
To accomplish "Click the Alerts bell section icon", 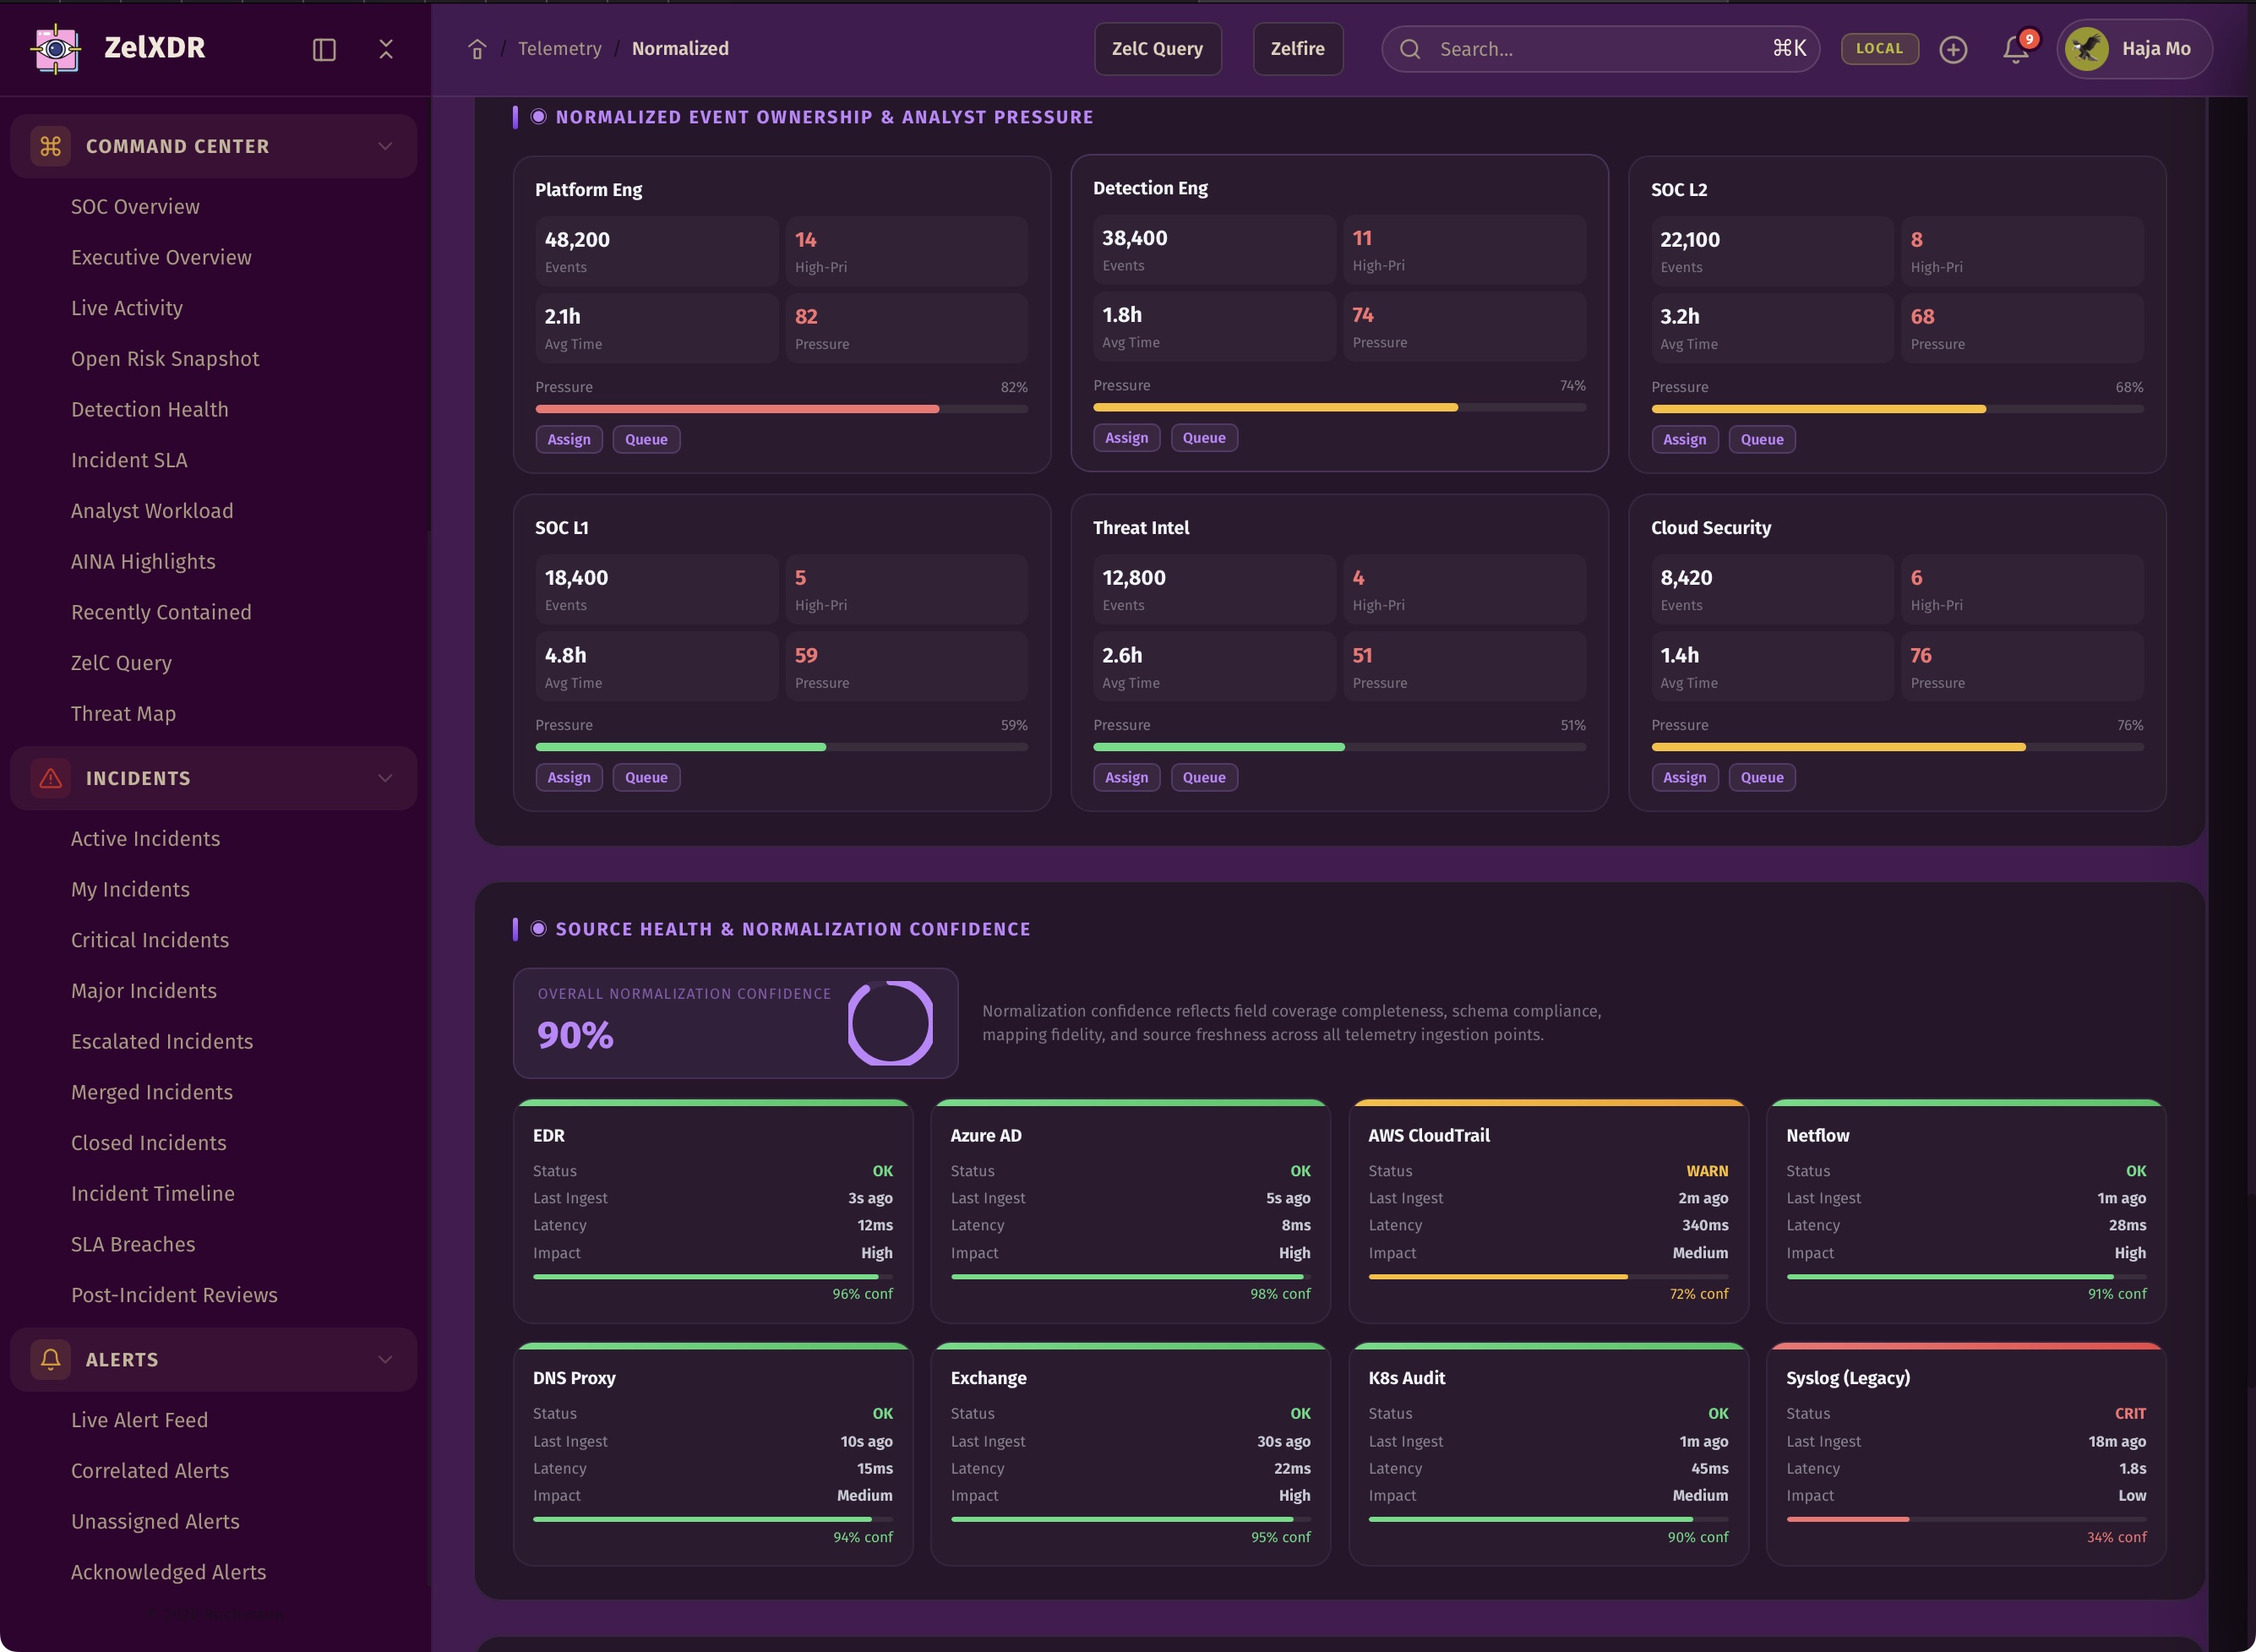I will coord(51,1359).
